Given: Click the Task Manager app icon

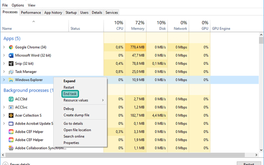Looking at the screenshot, I should click(x=11, y=72).
